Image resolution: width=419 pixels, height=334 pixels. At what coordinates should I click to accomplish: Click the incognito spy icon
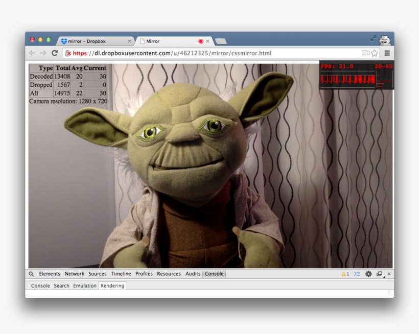pyautogui.click(x=385, y=40)
